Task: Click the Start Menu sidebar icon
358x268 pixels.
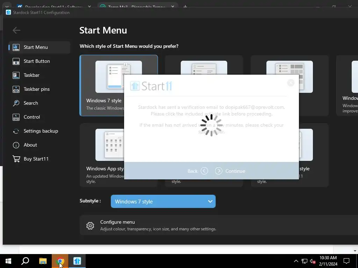Action: click(16, 47)
